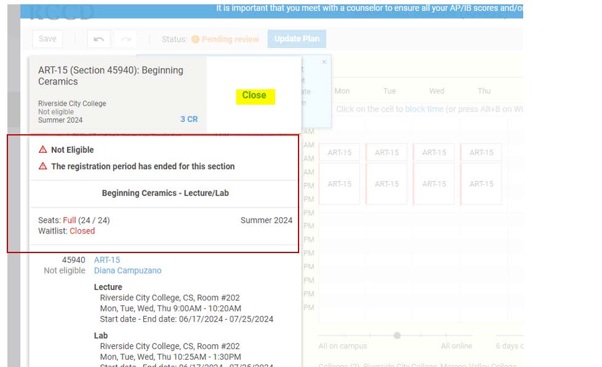
Task: Click the section number 45940
Action: [x=74, y=260]
